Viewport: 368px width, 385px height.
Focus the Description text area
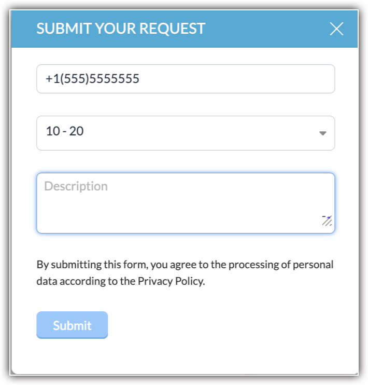pos(186,203)
